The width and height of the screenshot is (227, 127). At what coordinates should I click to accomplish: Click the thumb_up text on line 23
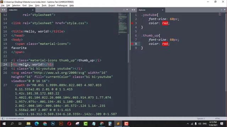pyautogui.click(x=86, y=60)
